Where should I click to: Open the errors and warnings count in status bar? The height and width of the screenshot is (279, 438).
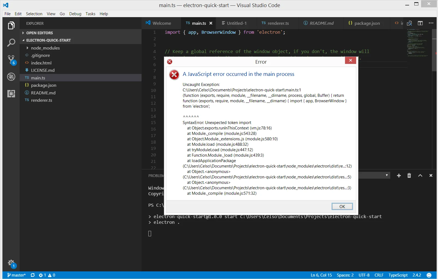pyautogui.click(x=47, y=275)
